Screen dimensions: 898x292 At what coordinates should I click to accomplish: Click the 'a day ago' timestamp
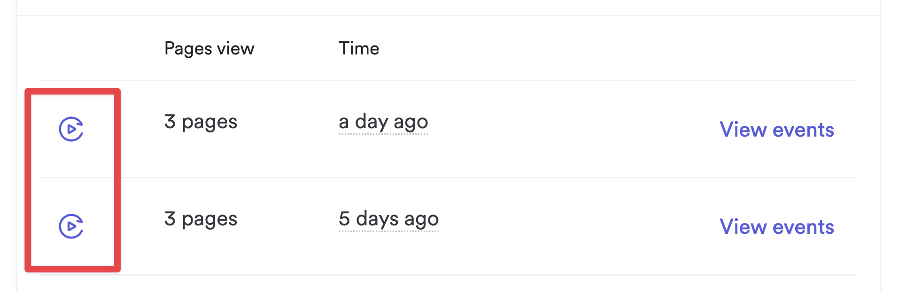coord(383,122)
